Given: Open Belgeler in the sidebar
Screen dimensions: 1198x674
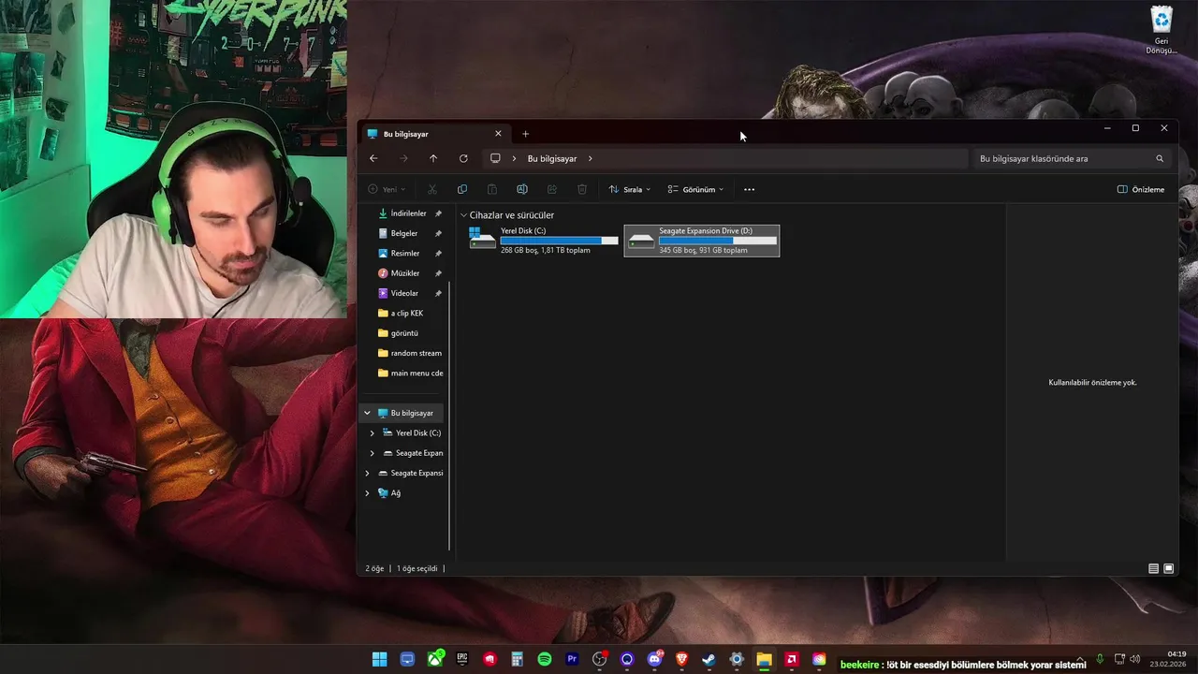Looking at the screenshot, I should coord(404,233).
